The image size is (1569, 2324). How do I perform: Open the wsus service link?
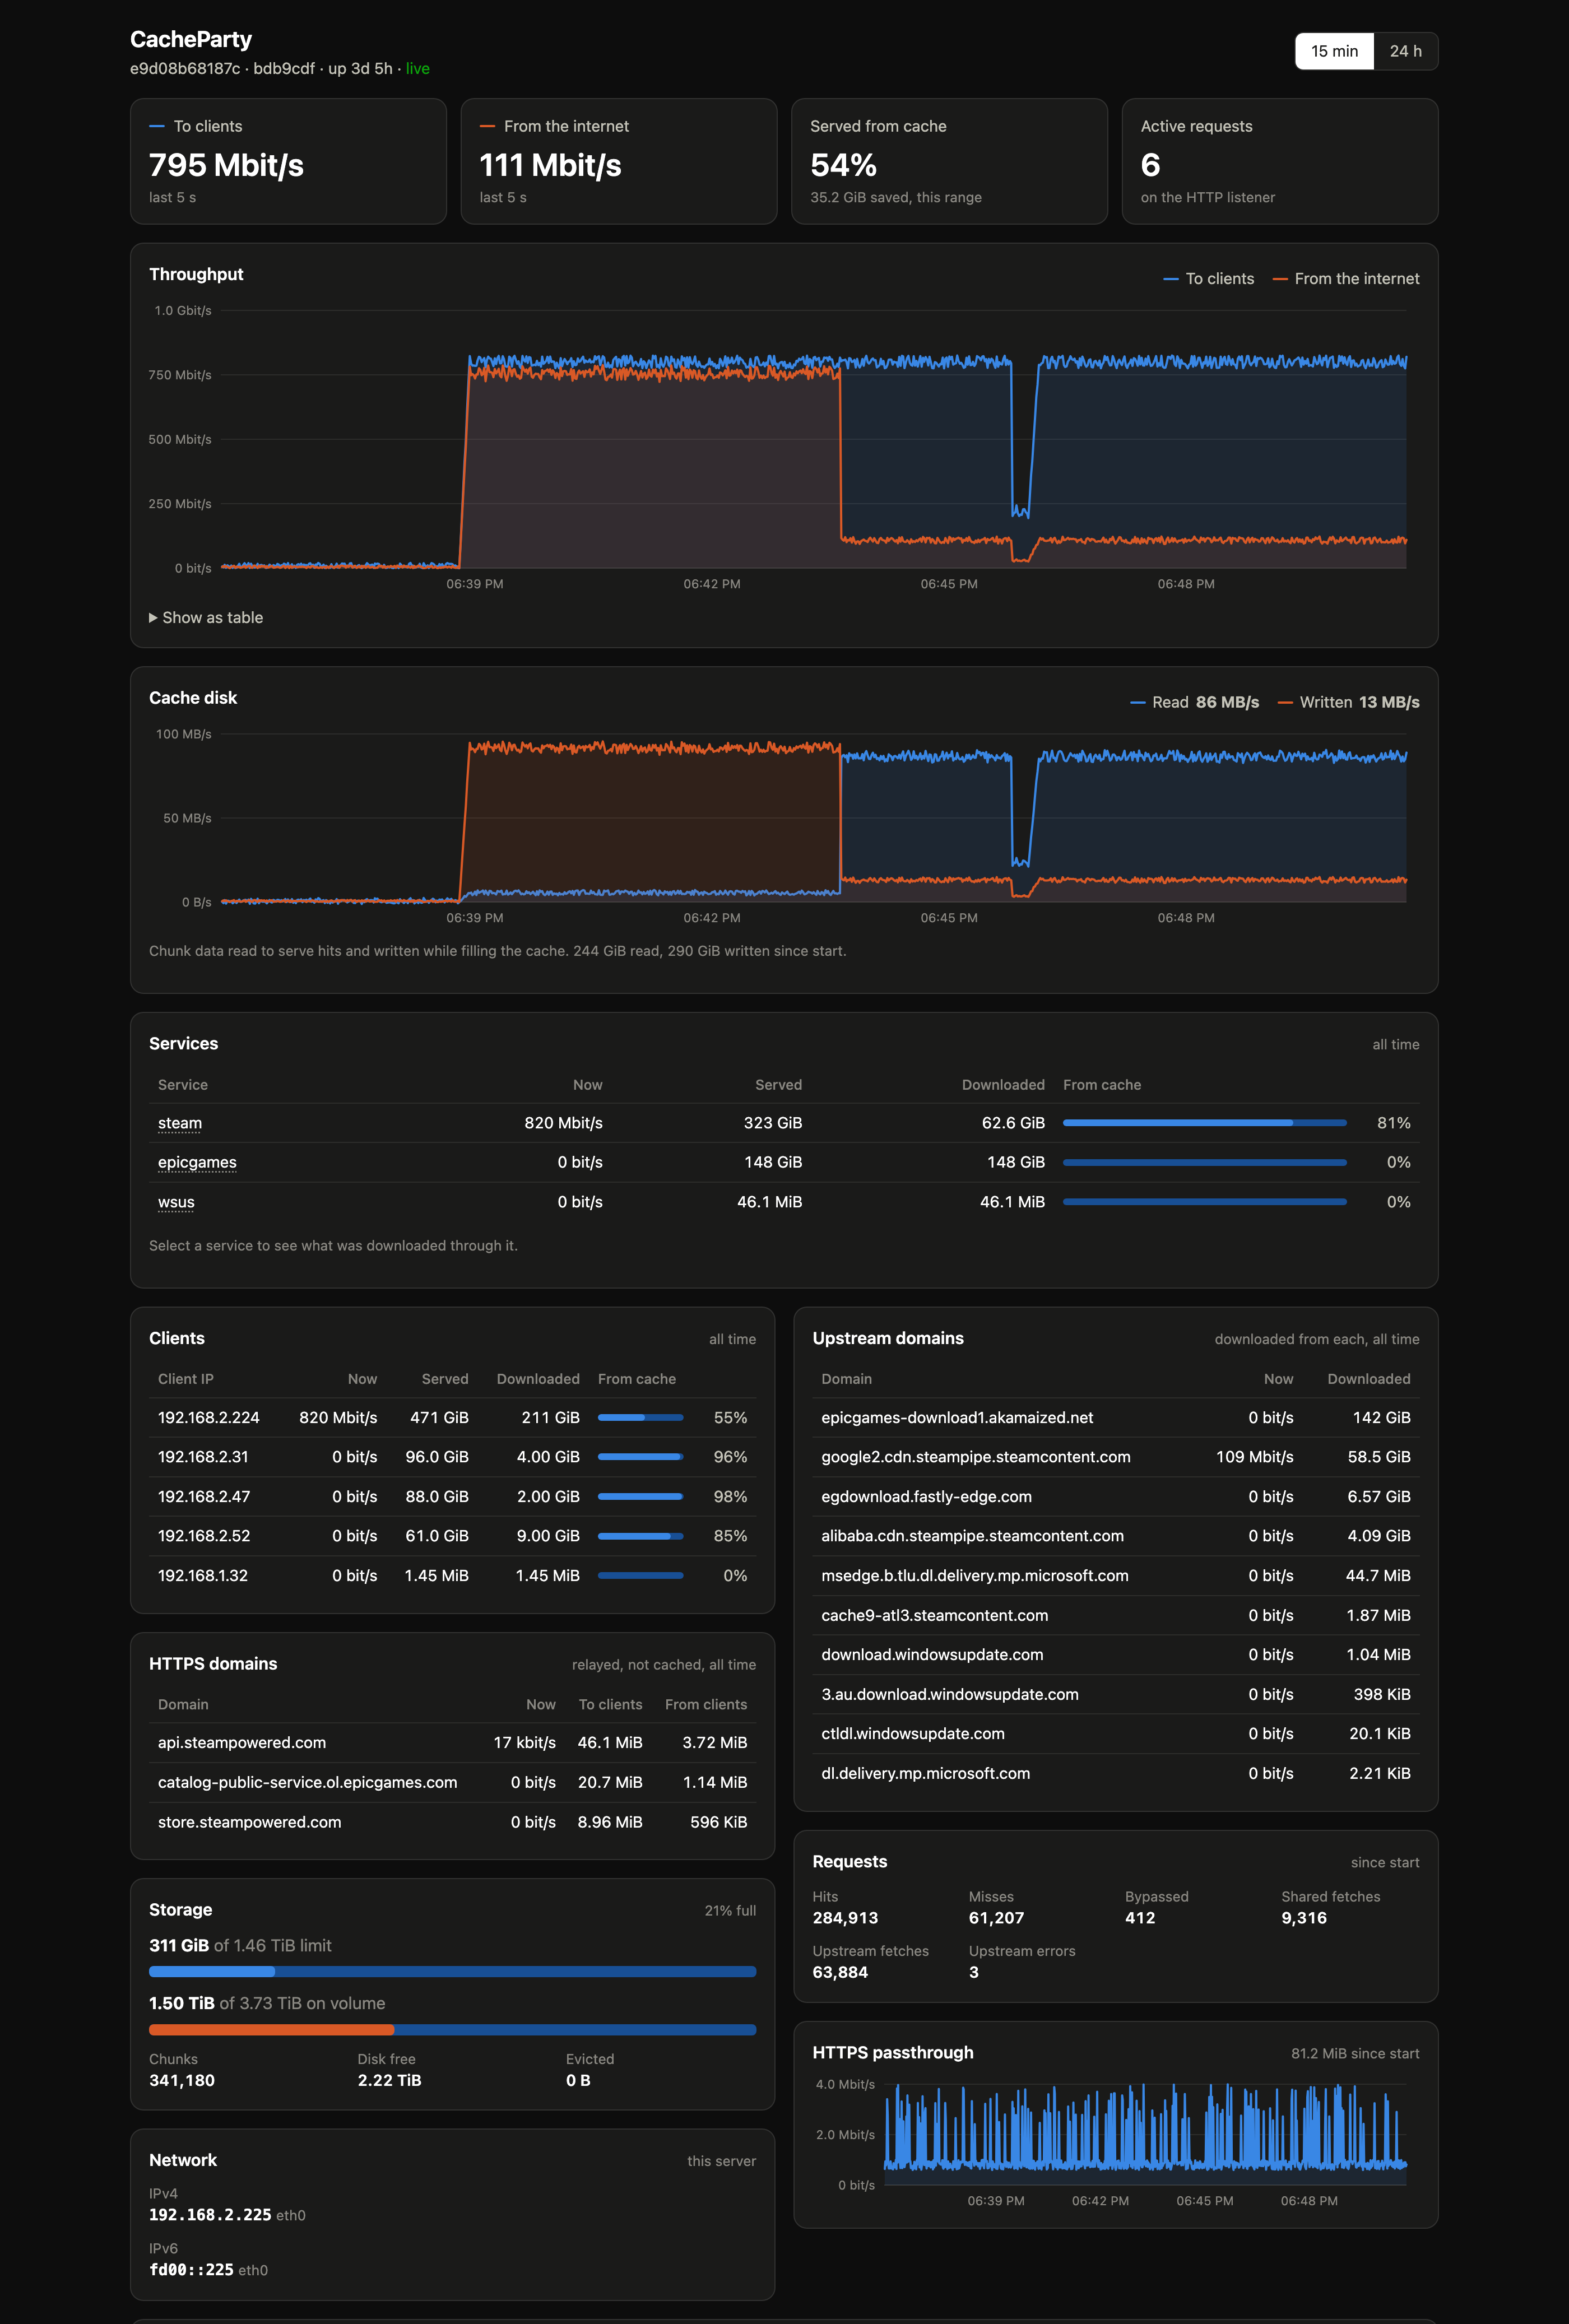point(176,1202)
